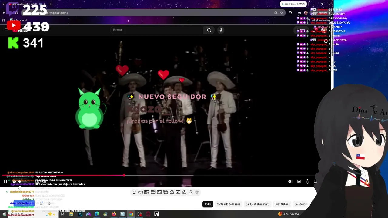Select the Contenido de la serie chip
This screenshot has width=388, height=218.
[229, 204]
